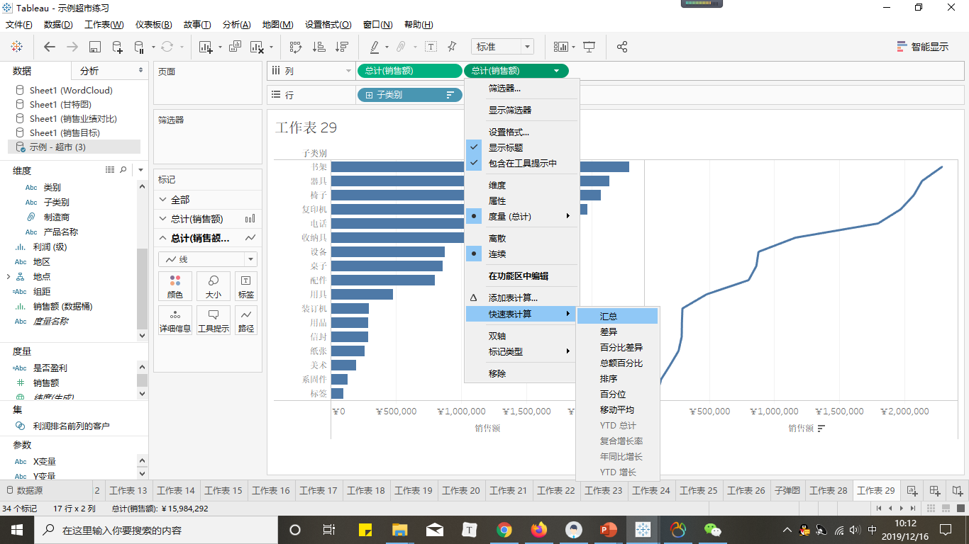Click the 颜色 marks button
Image resolution: width=969 pixels, height=544 pixels.
coord(175,286)
